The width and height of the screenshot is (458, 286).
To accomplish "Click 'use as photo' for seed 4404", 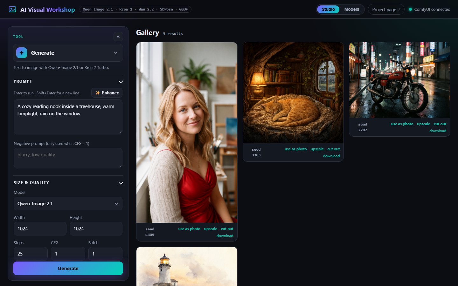I will (189, 229).
